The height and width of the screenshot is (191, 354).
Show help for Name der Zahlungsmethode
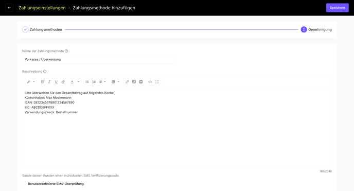point(66,51)
